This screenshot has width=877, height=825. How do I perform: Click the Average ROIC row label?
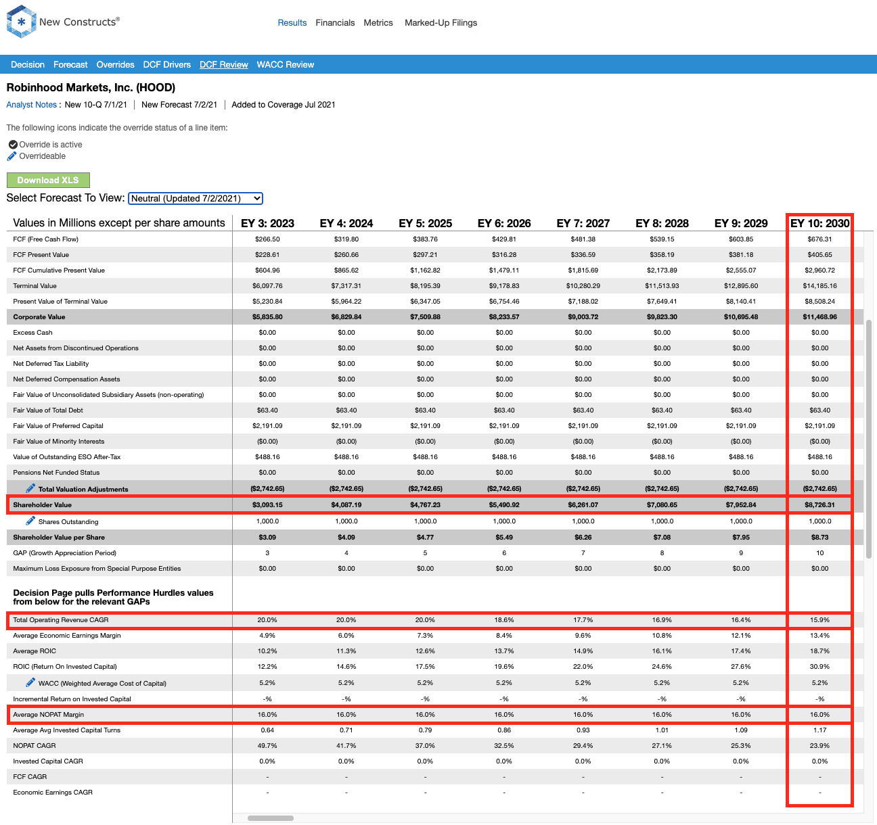tap(35, 651)
